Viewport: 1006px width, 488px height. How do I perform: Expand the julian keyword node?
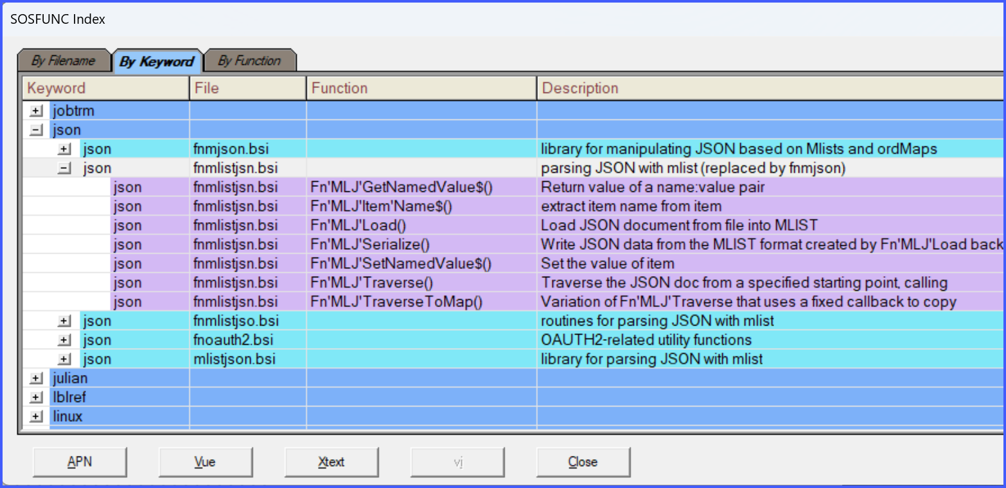(37, 378)
